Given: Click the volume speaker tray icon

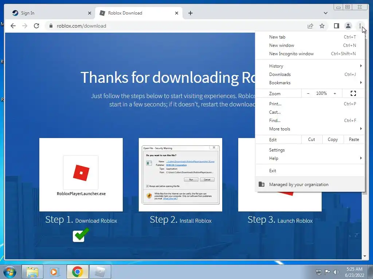Looking at the screenshot, I should (x=336, y=272).
